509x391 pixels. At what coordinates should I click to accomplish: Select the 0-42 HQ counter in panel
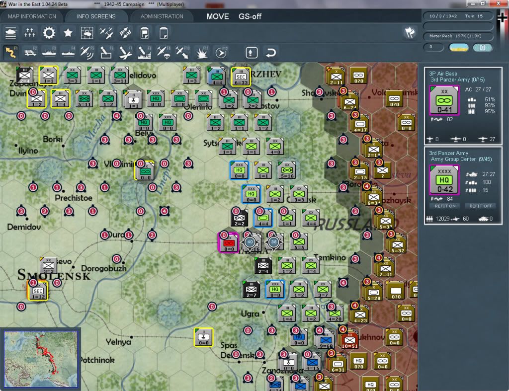point(444,180)
